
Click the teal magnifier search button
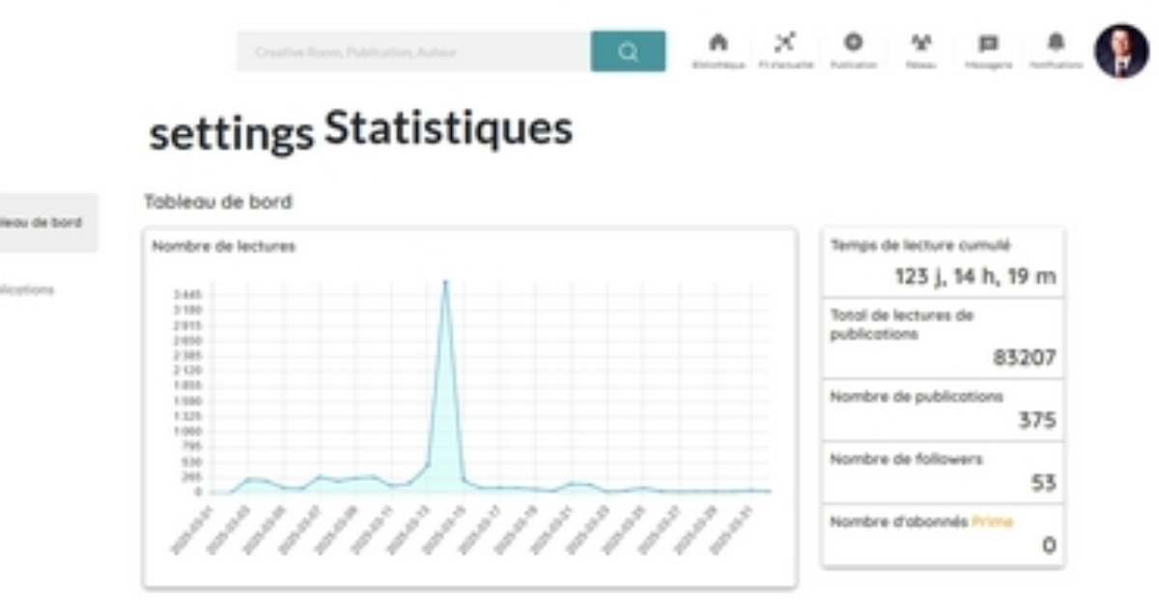tap(628, 52)
